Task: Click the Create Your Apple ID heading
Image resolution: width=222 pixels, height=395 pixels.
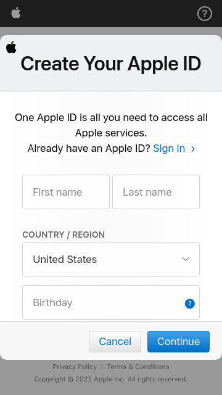Action: coord(111,64)
